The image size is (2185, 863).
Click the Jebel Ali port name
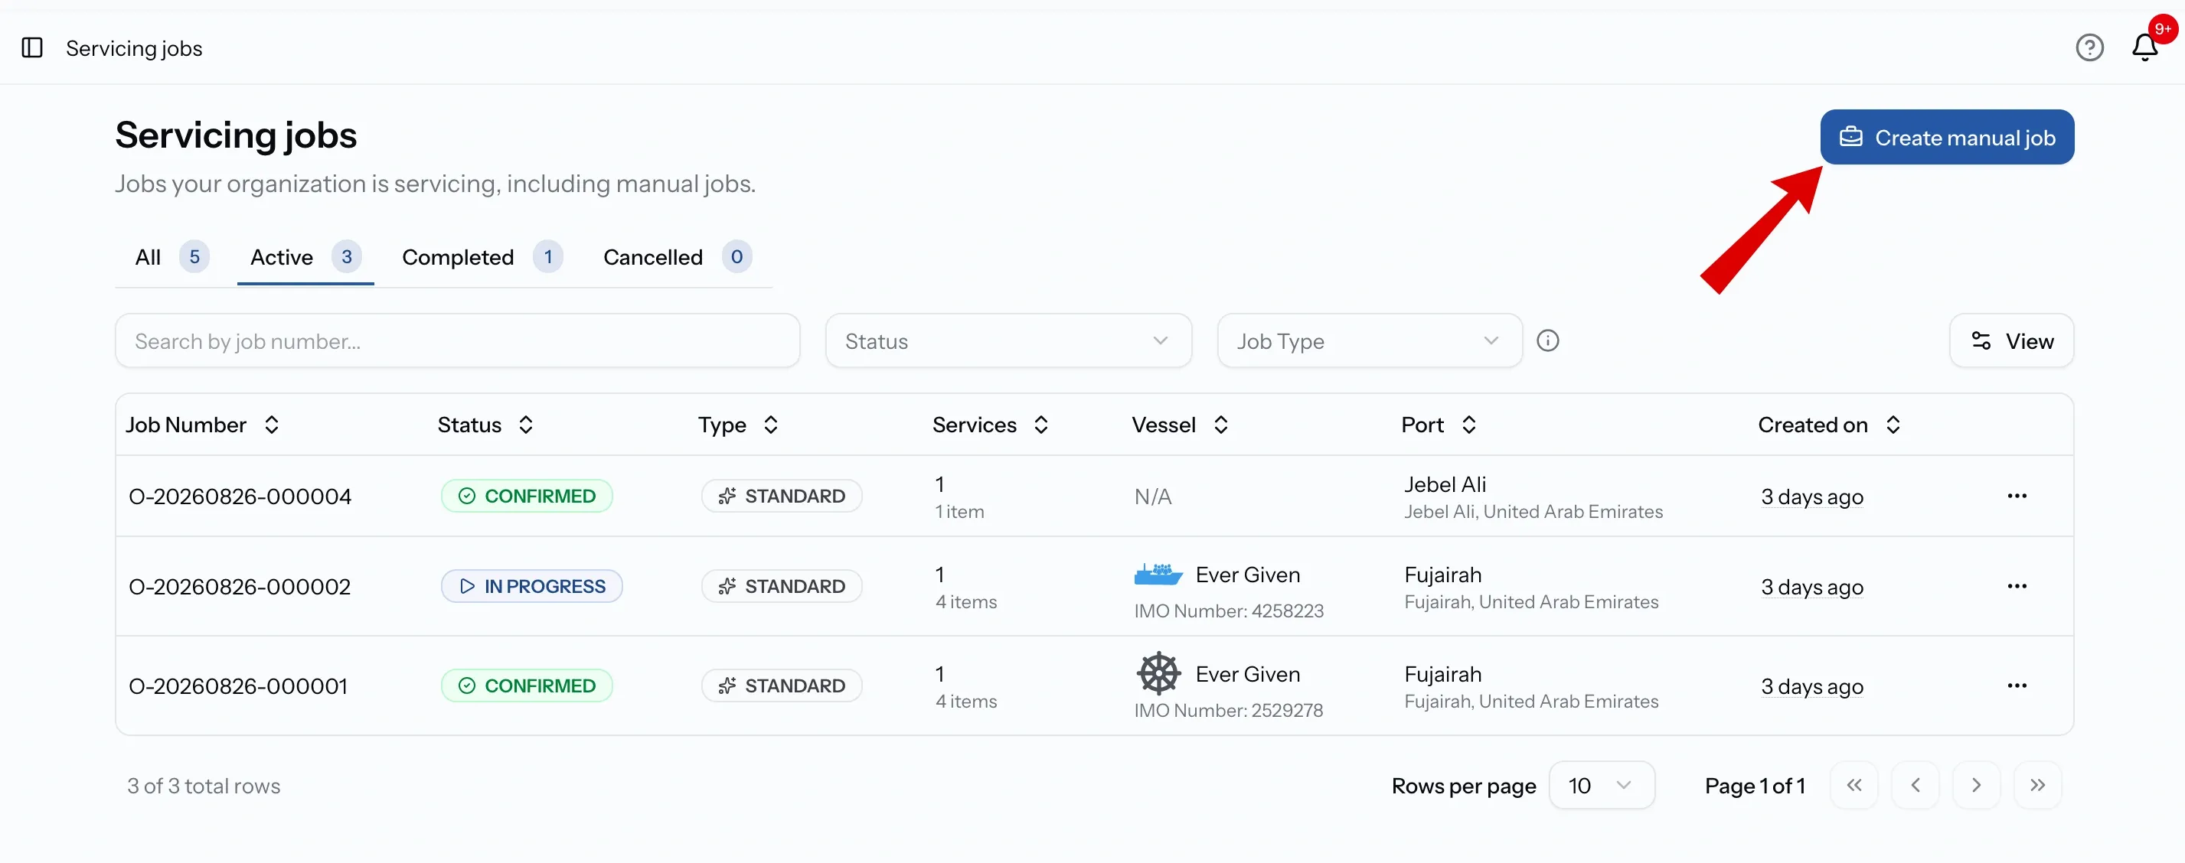(x=1445, y=484)
